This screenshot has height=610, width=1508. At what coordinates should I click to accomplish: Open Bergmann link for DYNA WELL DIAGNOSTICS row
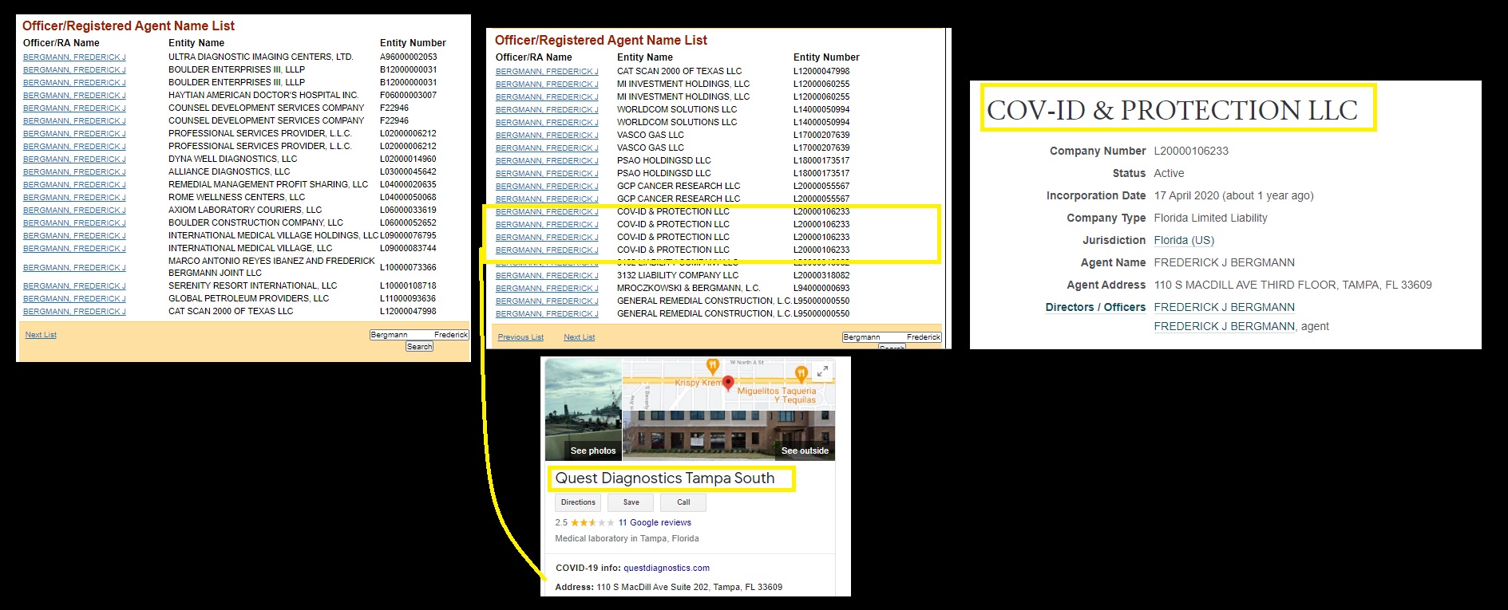click(74, 159)
